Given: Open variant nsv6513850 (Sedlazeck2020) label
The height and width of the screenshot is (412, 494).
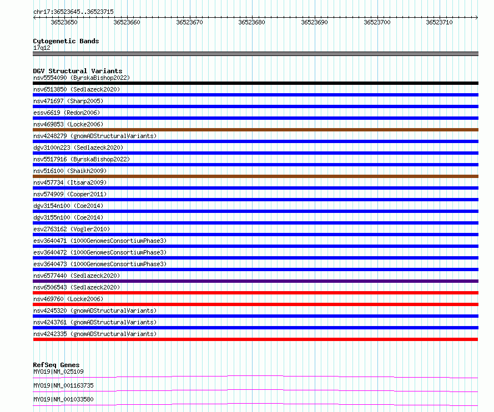Looking at the screenshot, I should 77,89.
